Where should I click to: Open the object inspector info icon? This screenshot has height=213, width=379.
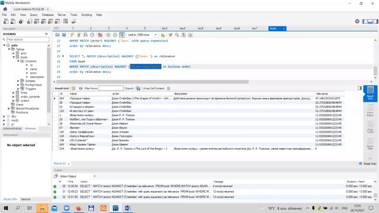coord(21,21)
